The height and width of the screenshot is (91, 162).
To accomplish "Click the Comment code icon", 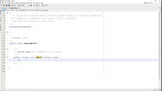I will 45,10.
